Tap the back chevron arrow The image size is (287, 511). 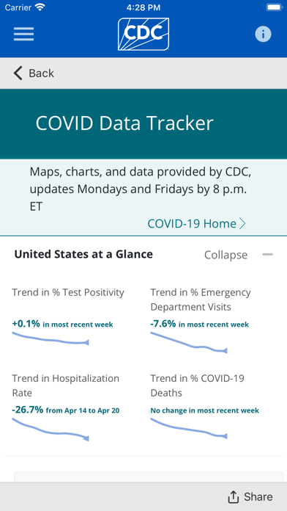(18, 73)
